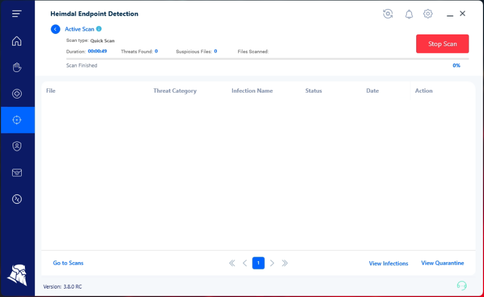Go to the Home sidebar icon
This screenshot has height=297, width=484.
pyautogui.click(x=16, y=41)
